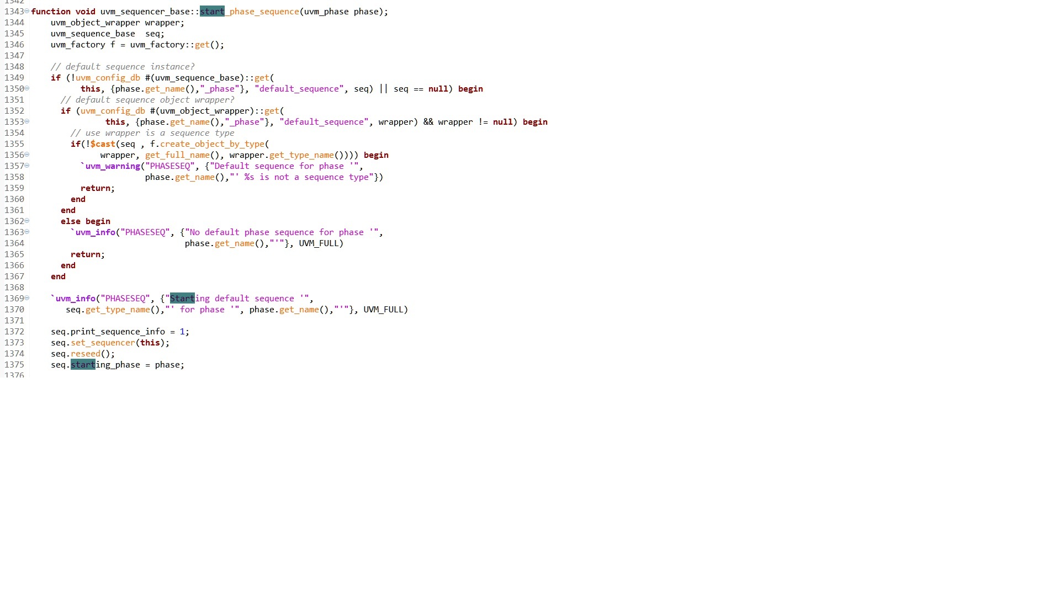The height and width of the screenshot is (596, 1060).
Task: Click the UVM_FULL argument on line 1364
Action: [319, 243]
